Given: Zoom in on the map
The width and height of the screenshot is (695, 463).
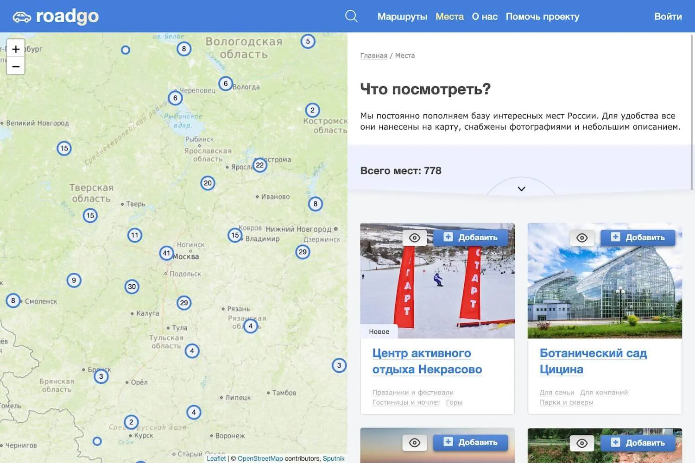Looking at the screenshot, I should click(16, 49).
